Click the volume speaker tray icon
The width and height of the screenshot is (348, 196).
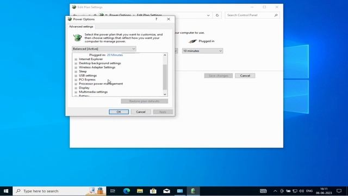[x=301, y=191]
